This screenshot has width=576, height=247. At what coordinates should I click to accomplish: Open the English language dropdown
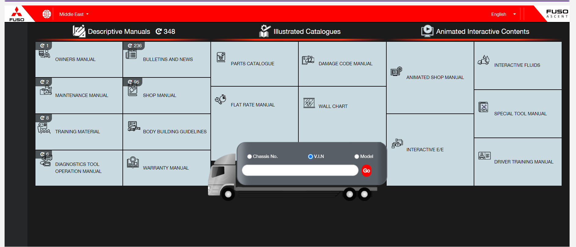click(503, 14)
